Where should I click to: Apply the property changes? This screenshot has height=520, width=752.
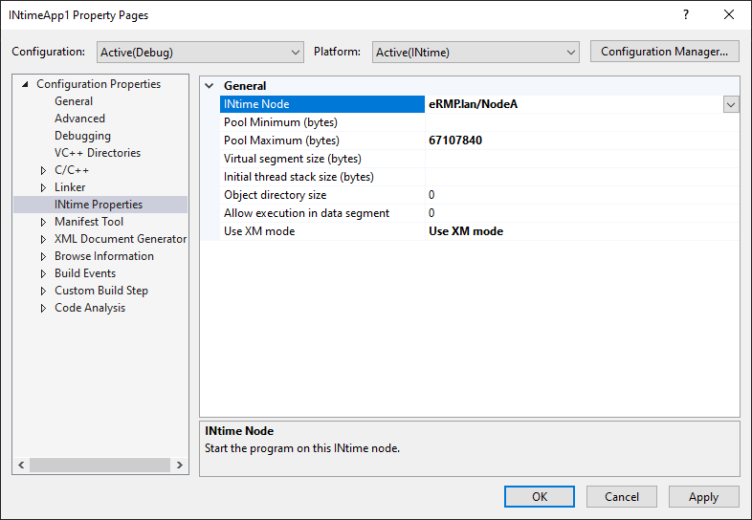(703, 496)
